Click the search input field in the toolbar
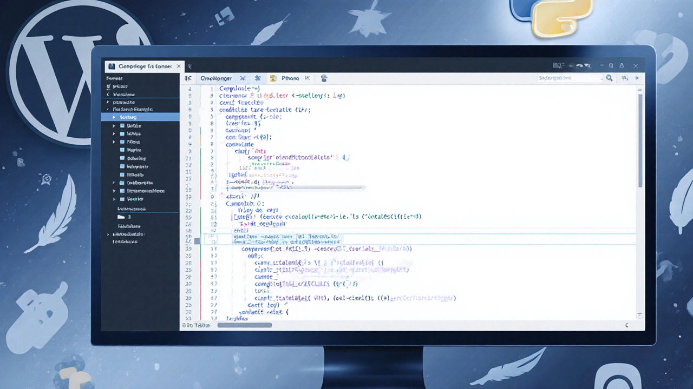This screenshot has height=389, width=693. (x=568, y=78)
